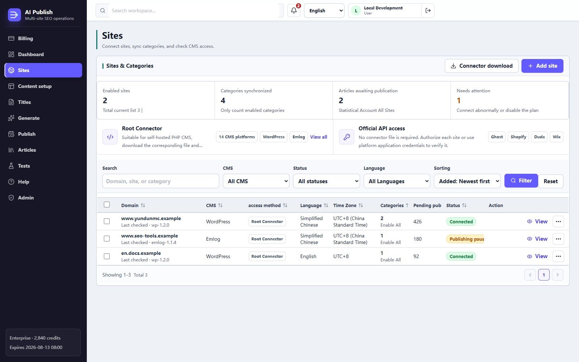Image resolution: width=579 pixels, height=362 pixels.
Task: Sort by access method column arrows
Action: 285,205
